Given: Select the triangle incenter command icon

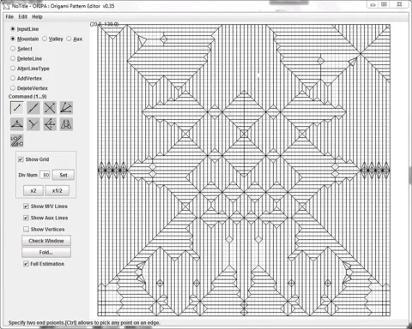Looking at the screenshot, I should click(x=17, y=124).
